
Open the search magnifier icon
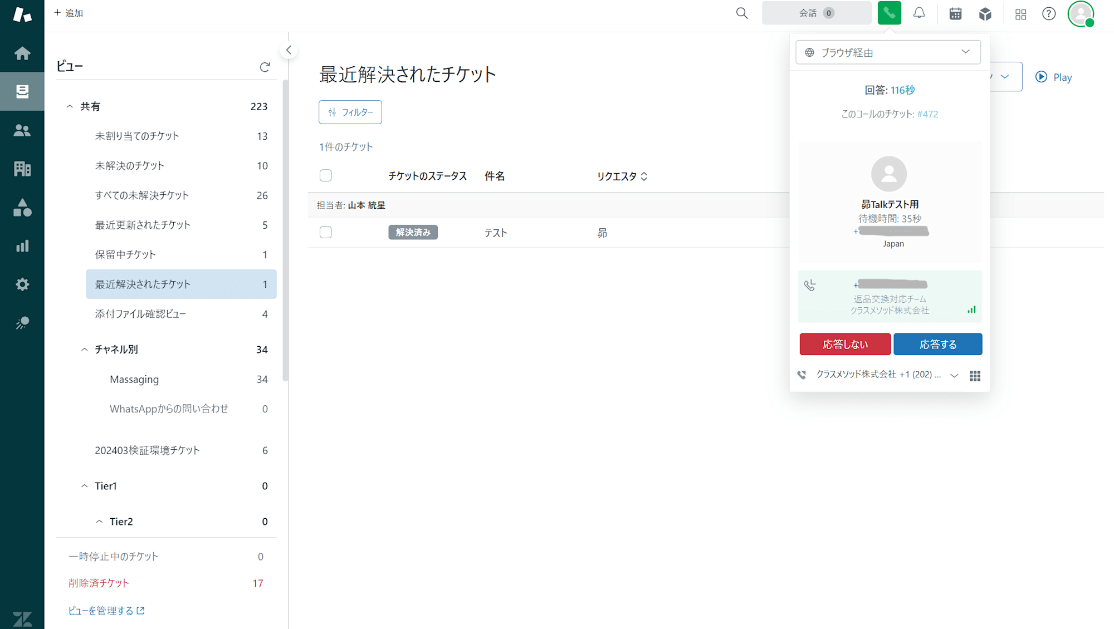pos(742,13)
